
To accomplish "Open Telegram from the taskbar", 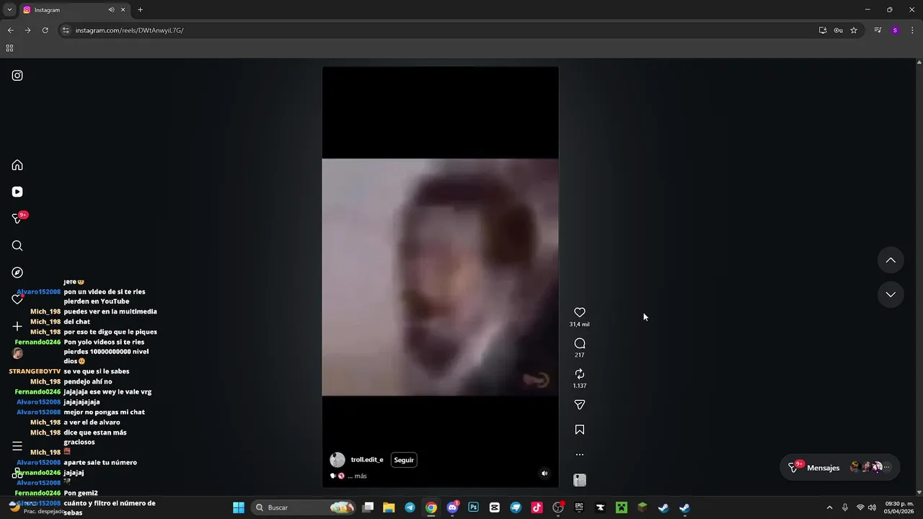I will (x=410, y=507).
